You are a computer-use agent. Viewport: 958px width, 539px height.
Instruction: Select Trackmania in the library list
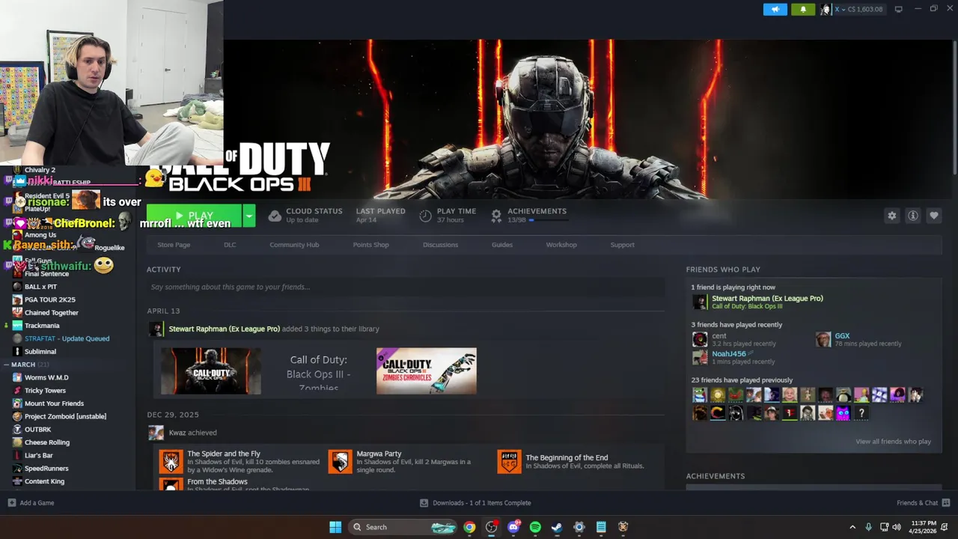tap(42, 326)
